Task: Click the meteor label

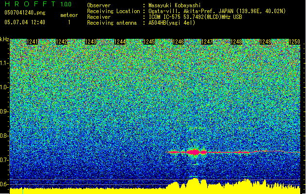Action: pyautogui.click(x=69, y=15)
